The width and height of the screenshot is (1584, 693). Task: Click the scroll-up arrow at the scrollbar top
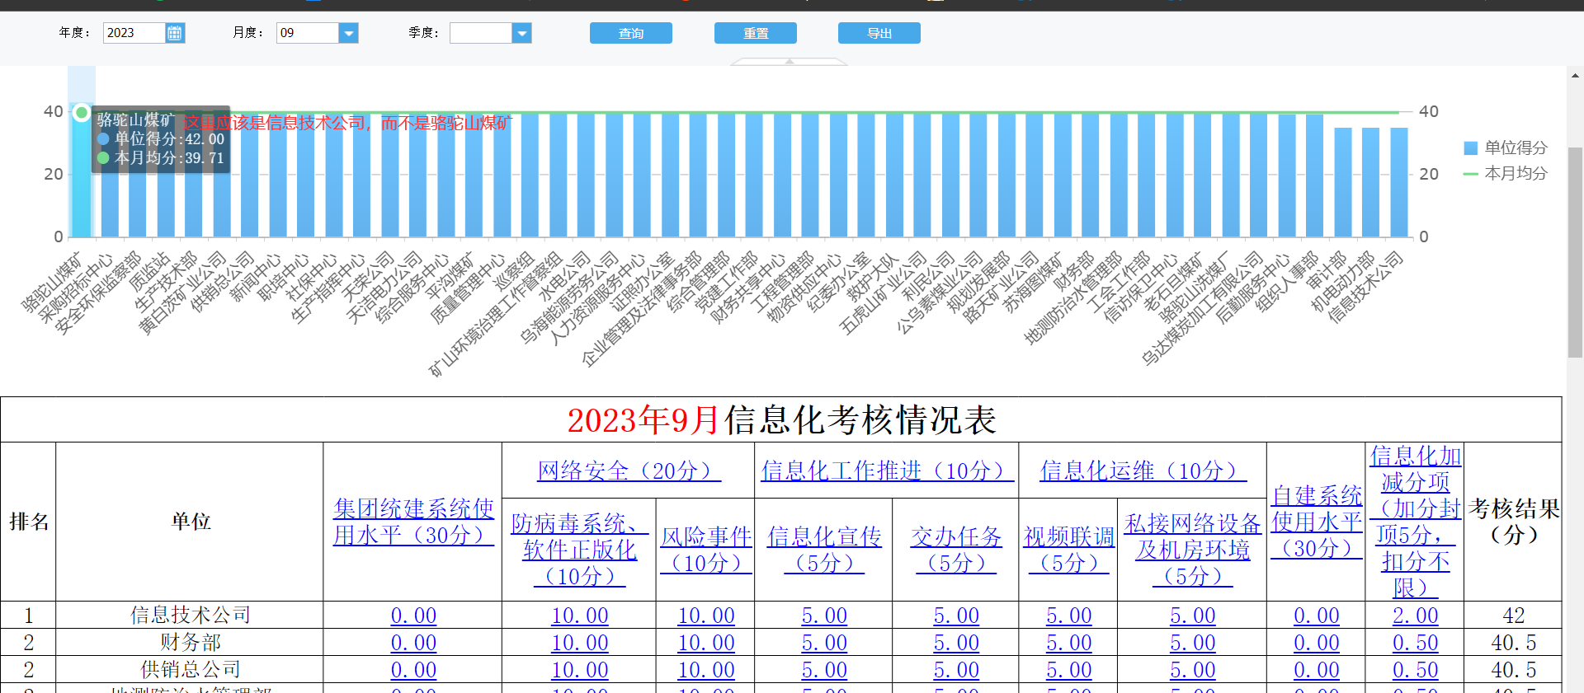[1575, 75]
